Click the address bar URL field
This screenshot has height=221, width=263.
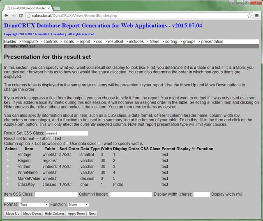pyautogui.click(x=138, y=16)
